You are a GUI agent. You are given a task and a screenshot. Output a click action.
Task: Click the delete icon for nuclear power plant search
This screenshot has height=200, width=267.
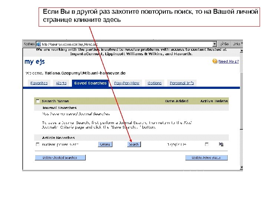click(221, 144)
